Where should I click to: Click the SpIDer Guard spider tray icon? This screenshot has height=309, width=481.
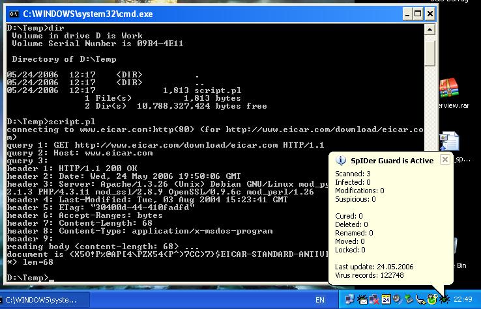[444, 299]
